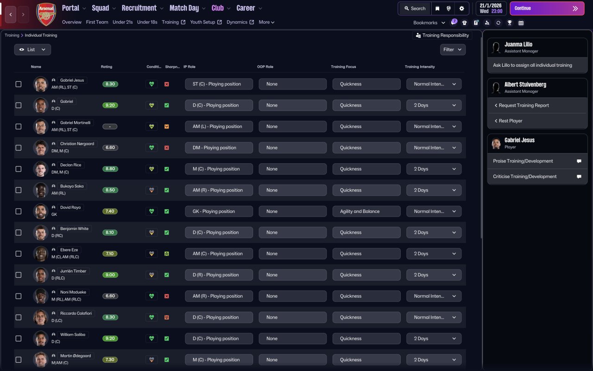Click the Training breadcrumb link
The height and width of the screenshot is (371, 593).
coord(12,35)
